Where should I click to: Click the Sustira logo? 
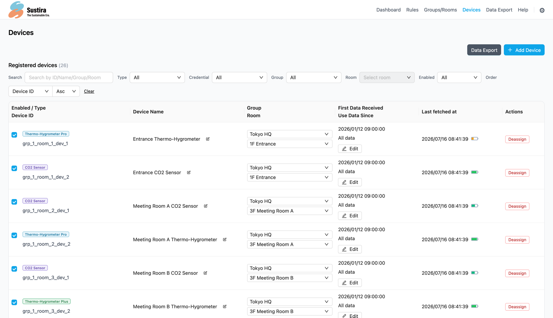pos(29,10)
